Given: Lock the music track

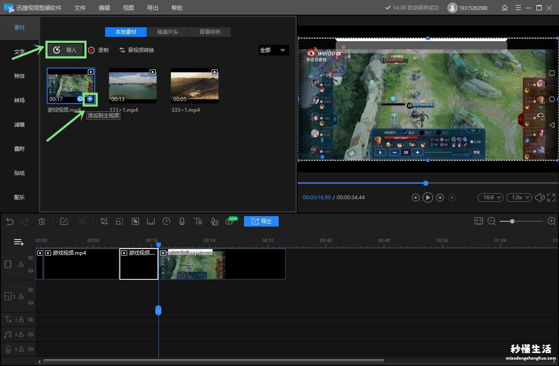Looking at the screenshot, I should (21, 334).
